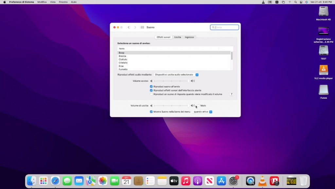Enable volume change feedback sound checkbox

(x=151, y=94)
